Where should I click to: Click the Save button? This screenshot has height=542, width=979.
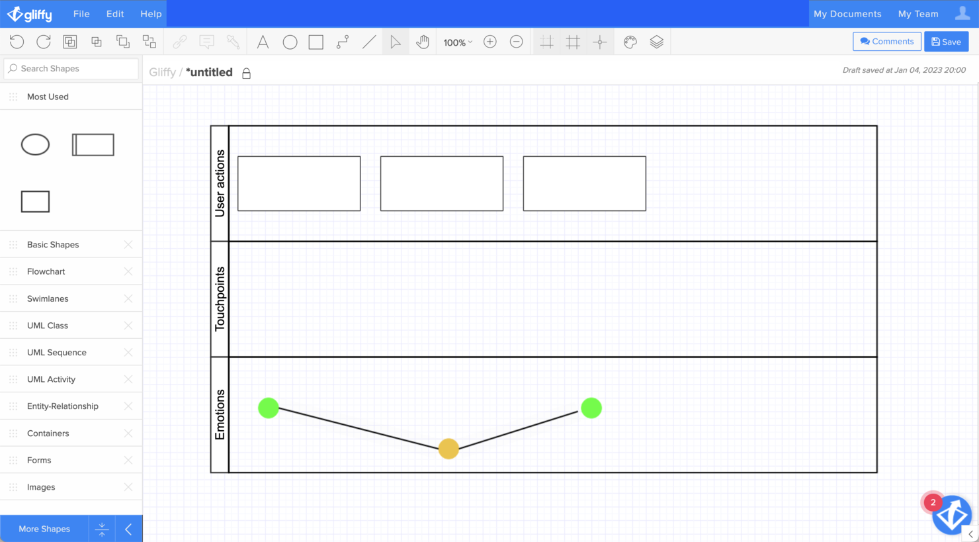coord(946,42)
